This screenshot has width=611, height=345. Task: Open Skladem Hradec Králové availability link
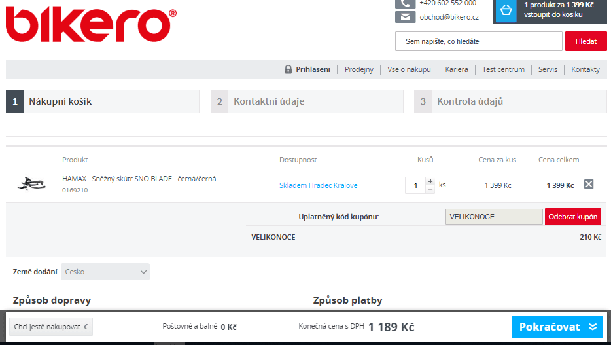[318, 185]
